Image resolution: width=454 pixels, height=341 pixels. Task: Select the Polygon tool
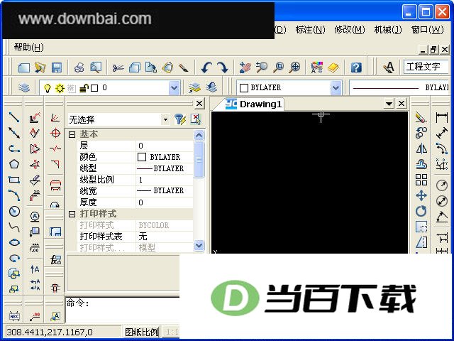(14, 164)
